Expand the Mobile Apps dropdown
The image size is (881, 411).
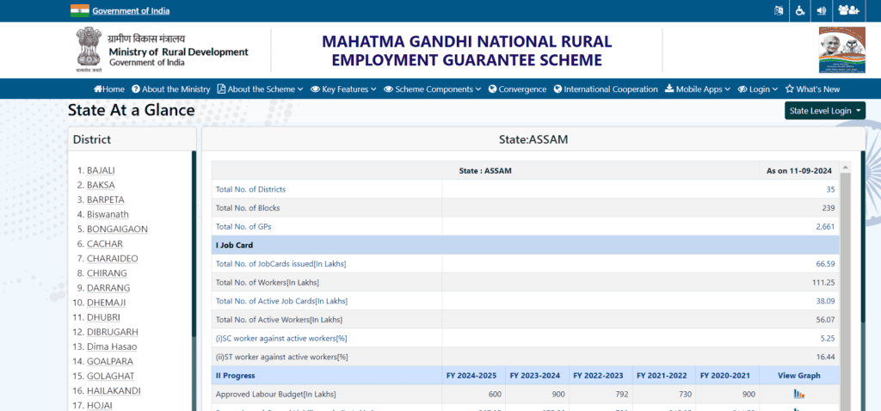[x=698, y=89]
